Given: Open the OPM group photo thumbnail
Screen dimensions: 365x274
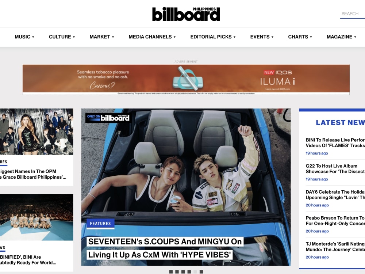Looking at the screenshot, I should click(36, 132).
